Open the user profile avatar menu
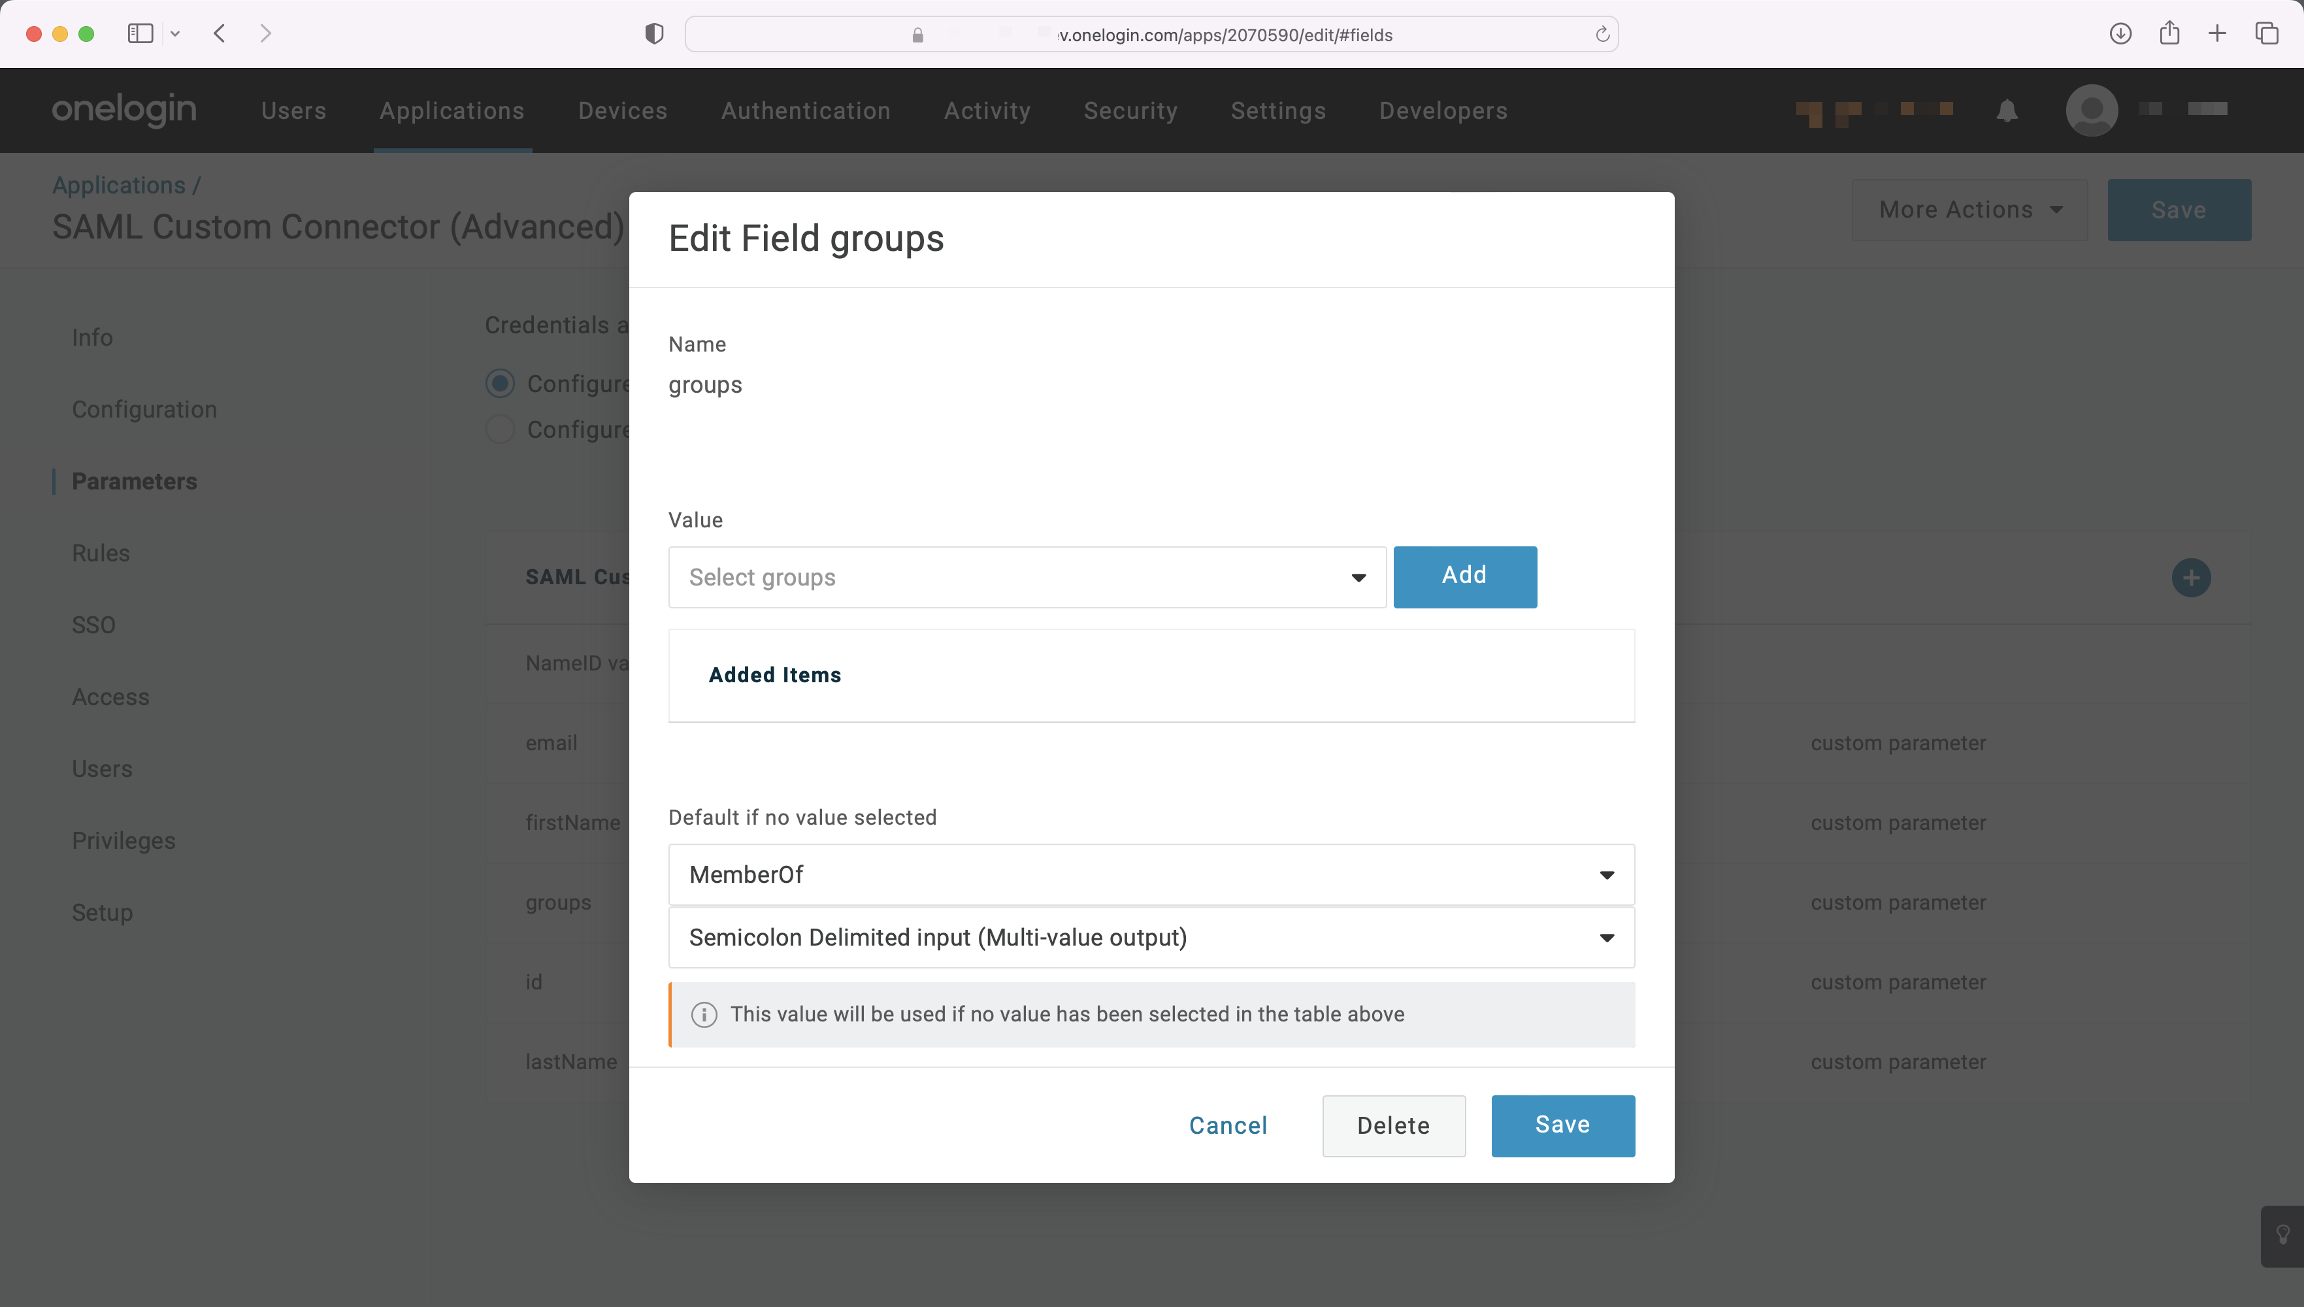 [2091, 110]
